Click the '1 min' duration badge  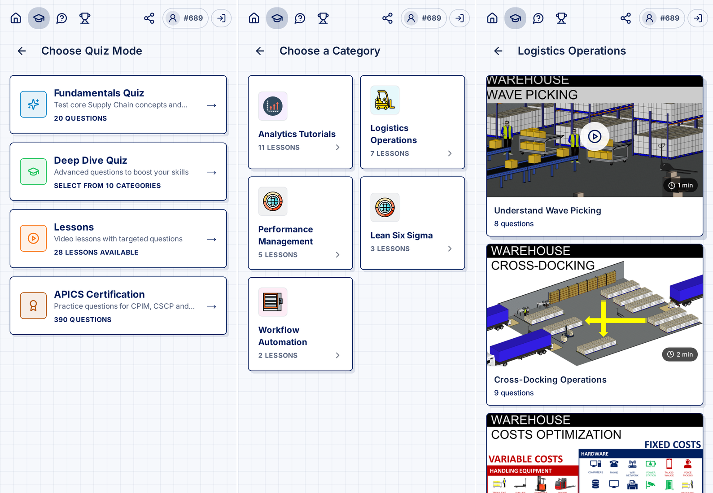(x=680, y=185)
